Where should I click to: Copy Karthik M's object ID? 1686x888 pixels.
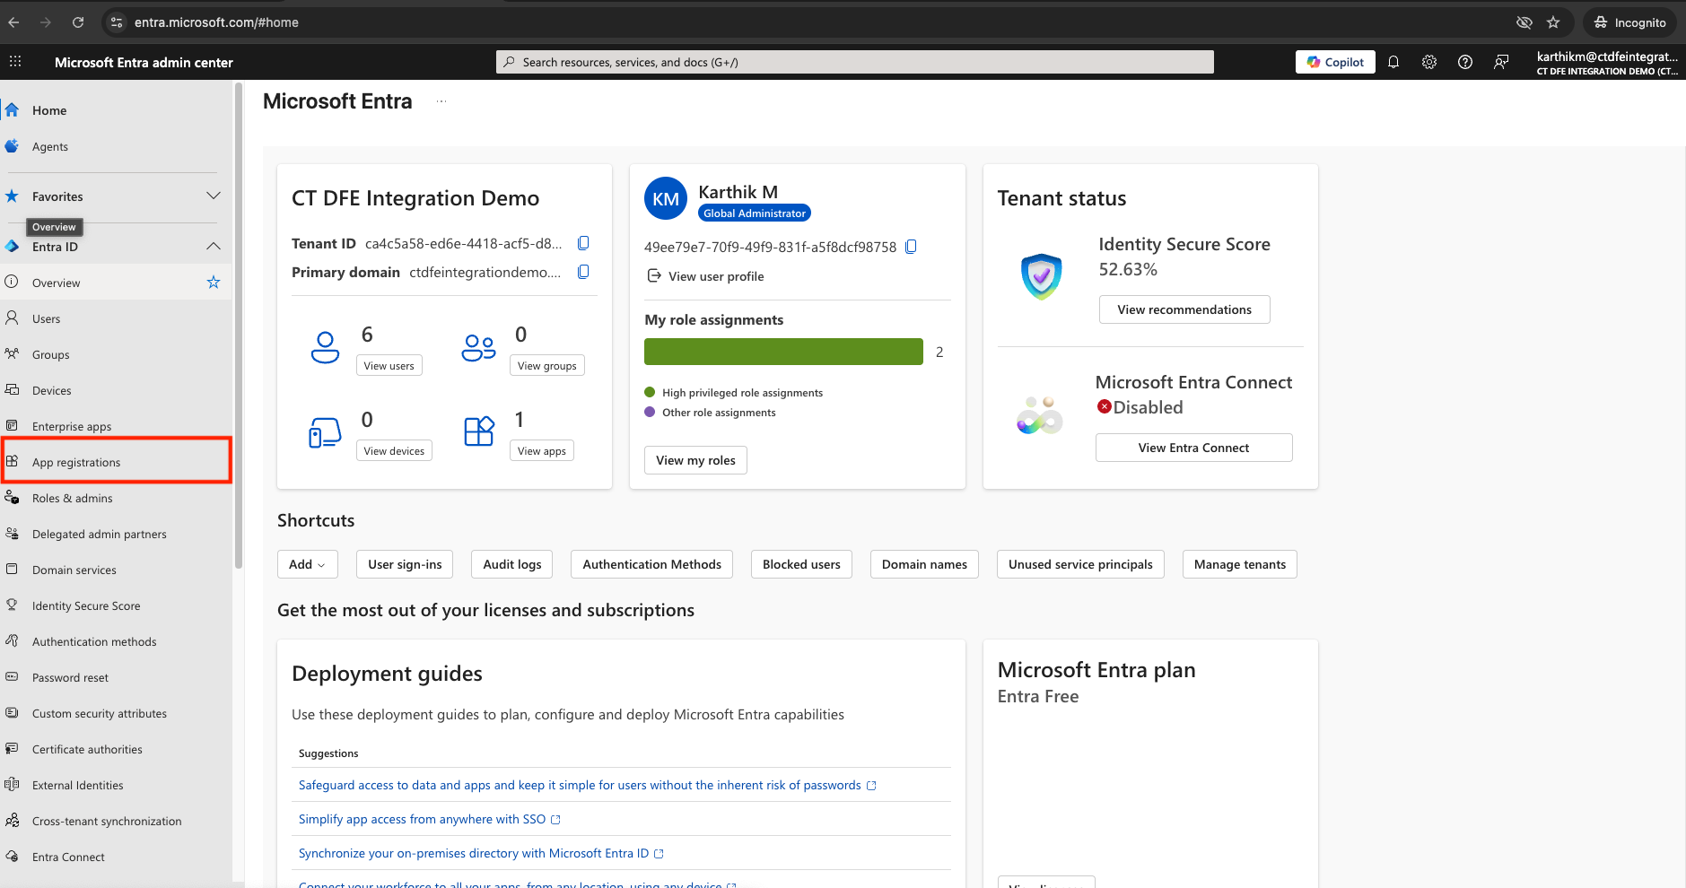pos(911,247)
